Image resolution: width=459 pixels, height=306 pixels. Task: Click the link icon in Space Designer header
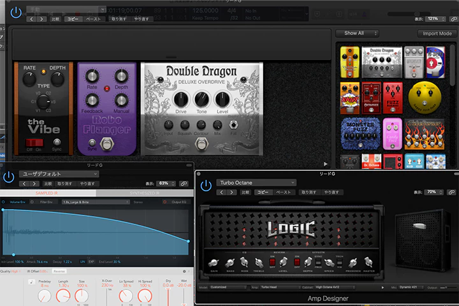click(184, 184)
